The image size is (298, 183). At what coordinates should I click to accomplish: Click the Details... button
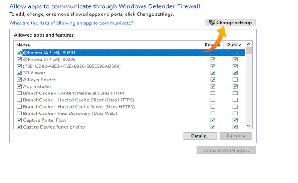click(x=200, y=136)
